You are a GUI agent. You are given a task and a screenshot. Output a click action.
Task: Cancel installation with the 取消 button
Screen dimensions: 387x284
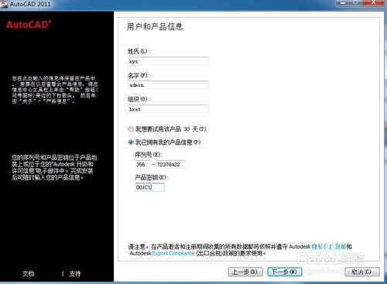coord(361,272)
